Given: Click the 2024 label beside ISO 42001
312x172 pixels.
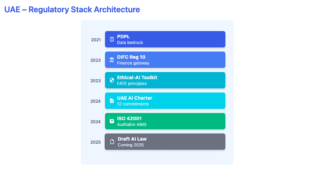Looking at the screenshot, I should pyautogui.click(x=95, y=122).
